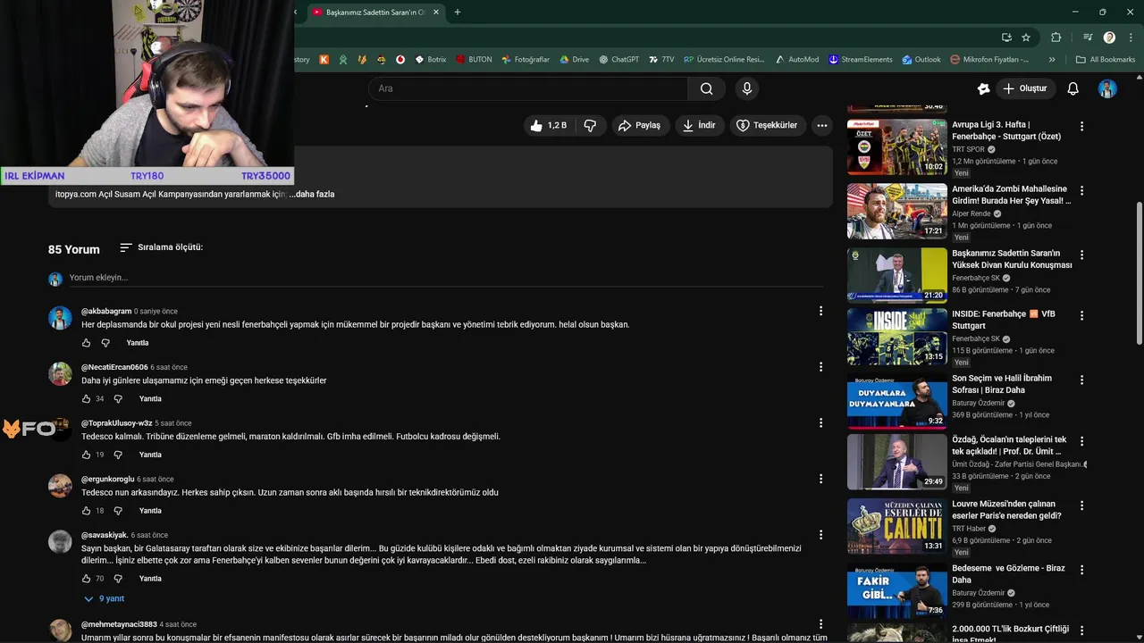The height and width of the screenshot is (643, 1144).
Task: Open more video actions three-dot menu
Action: coord(822,126)
